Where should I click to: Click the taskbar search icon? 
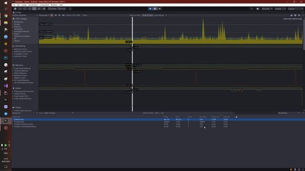6,9
